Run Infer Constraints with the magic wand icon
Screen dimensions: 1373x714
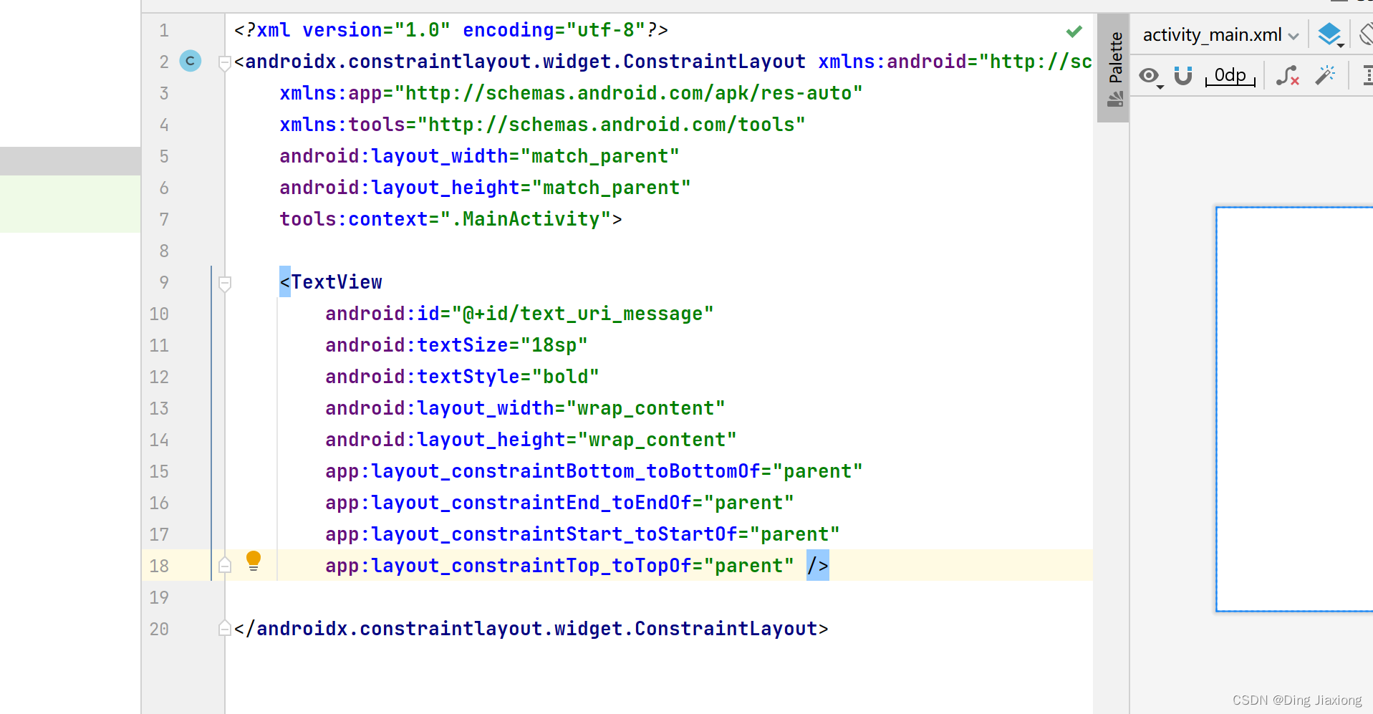[x=1326, y=74]
